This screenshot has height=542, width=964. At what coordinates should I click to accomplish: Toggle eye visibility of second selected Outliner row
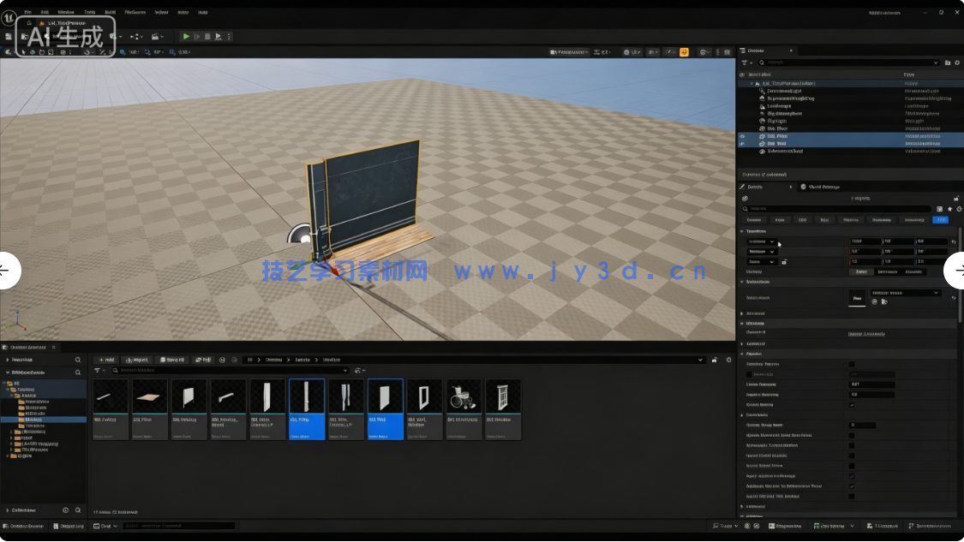(x=742, y=144)
